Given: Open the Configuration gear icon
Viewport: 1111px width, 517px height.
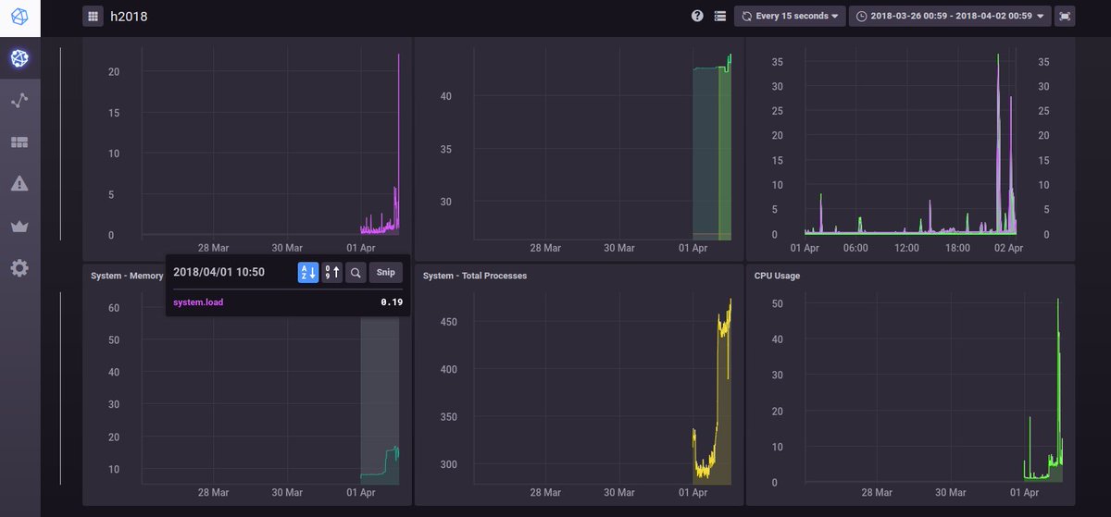Looking at the screenshot, I should tap(19, 268).
